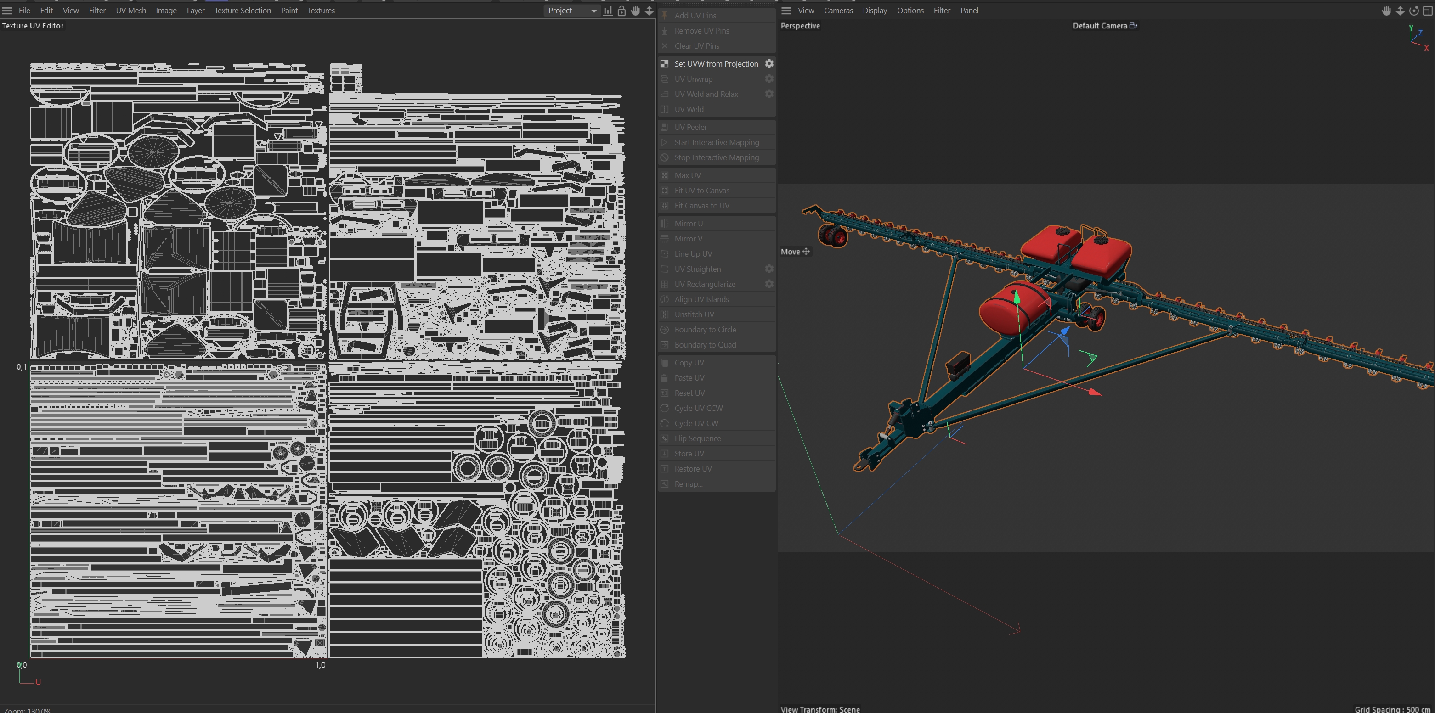Click the camera icon next to Default Camera
The image size is (1435, 713).
1133,26
